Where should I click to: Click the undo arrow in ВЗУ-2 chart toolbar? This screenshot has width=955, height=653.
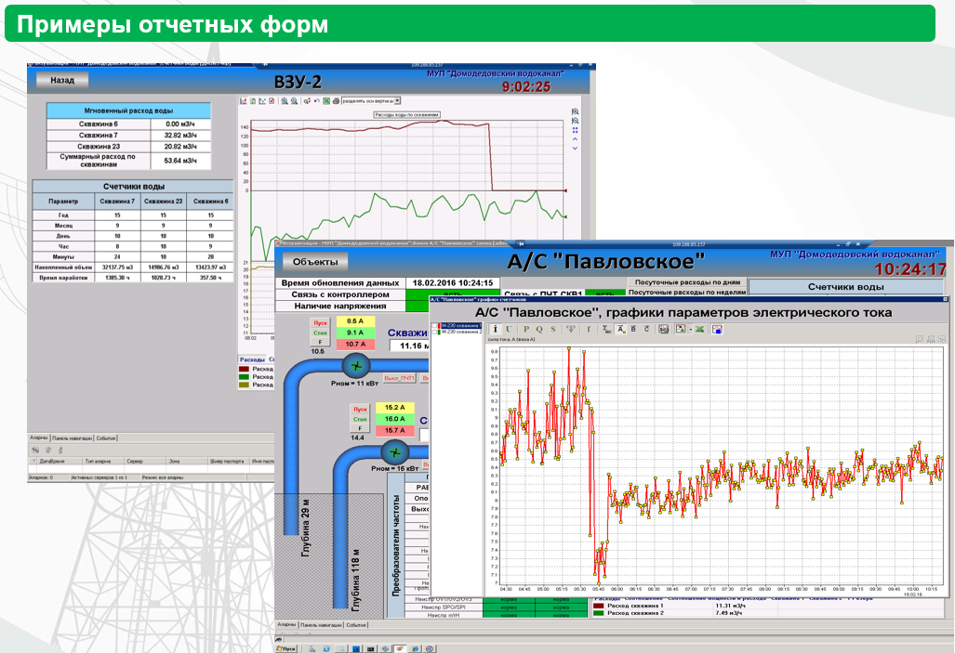click(317, 101)
